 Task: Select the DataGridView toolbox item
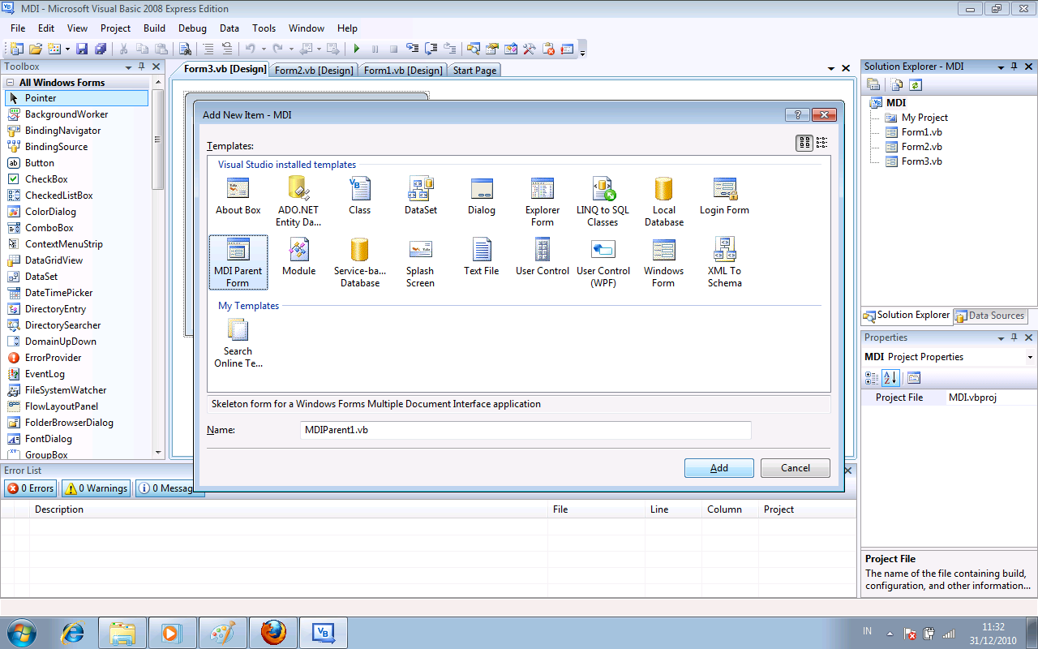click(x=54, y=260)
